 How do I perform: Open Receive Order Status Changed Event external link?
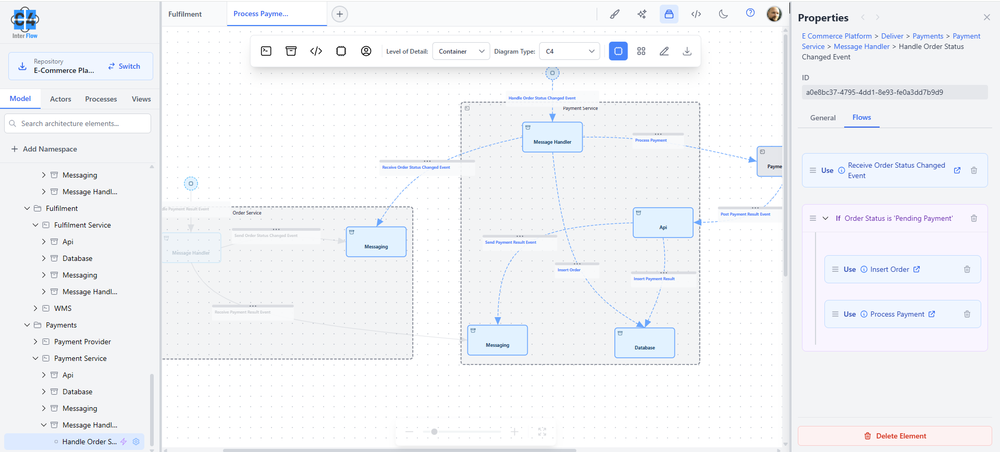tap(957, 170)
